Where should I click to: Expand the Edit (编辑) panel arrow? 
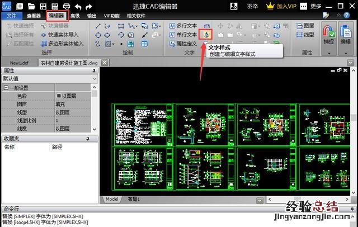346,53
